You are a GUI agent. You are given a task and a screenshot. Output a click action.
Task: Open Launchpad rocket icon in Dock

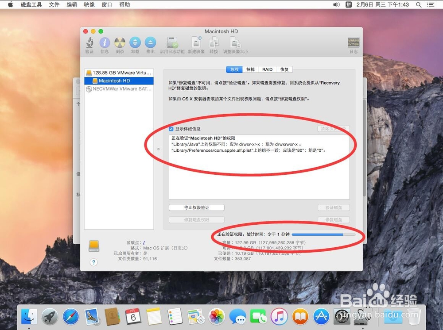(x=50, y=316)
